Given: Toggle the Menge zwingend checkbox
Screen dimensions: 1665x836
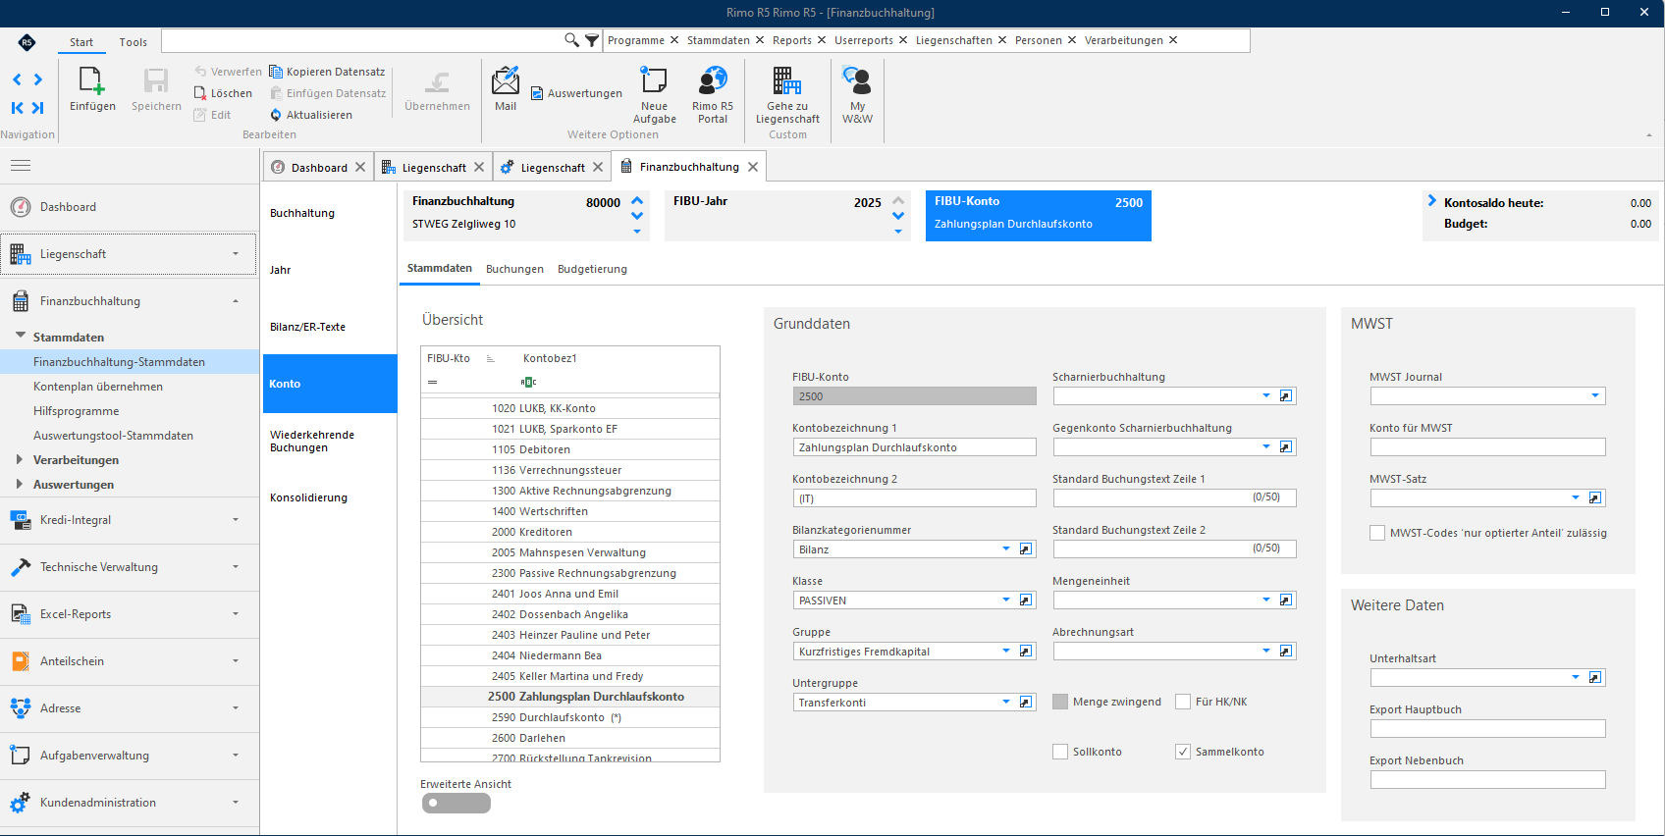Looking at the screenshot, I should click(x=1060, y=702).
